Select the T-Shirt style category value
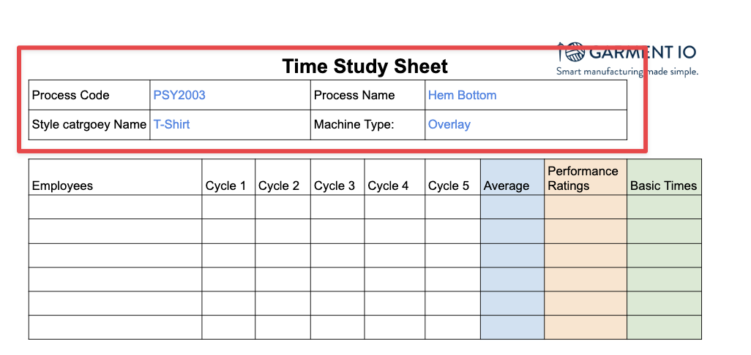 [x=171, y=124]
